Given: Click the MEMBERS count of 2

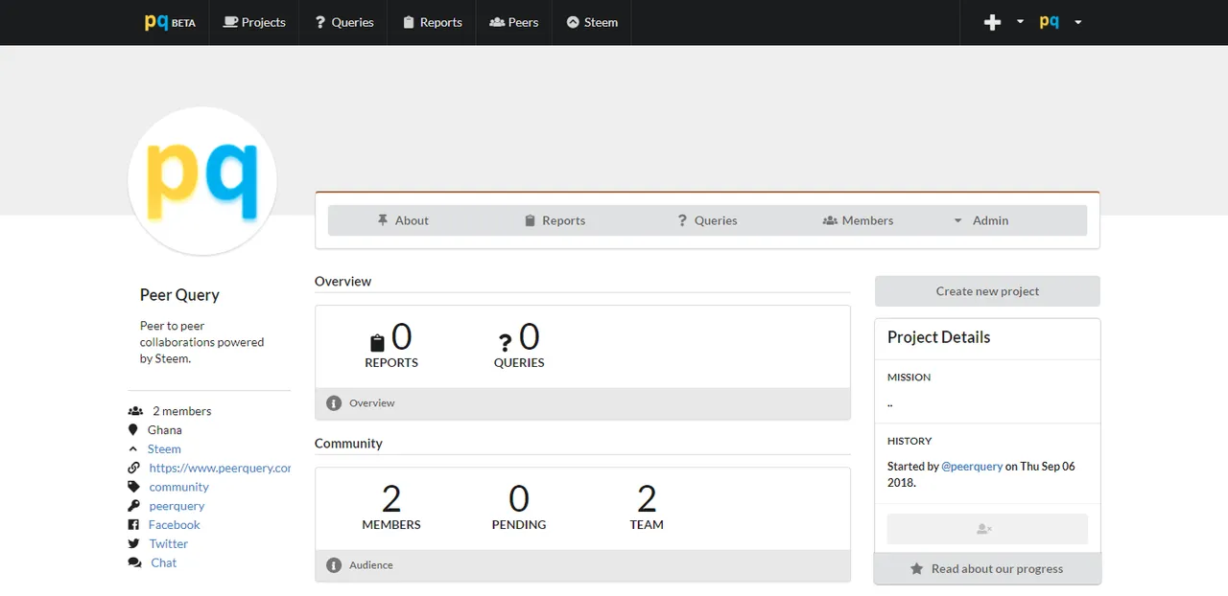Looking at the screenshot, I should click(391, 499).
